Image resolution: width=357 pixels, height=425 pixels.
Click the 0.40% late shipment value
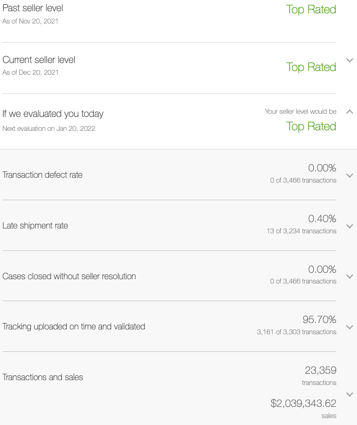coord(322,218)
